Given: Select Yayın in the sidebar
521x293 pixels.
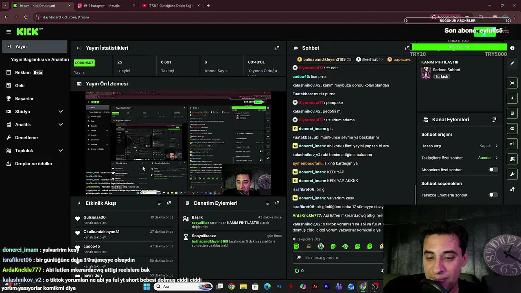Looking at the screenshot, I should point(35,46).
